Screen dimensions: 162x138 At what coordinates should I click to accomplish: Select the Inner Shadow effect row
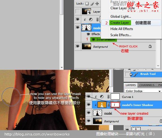click(x=103, y=39)
